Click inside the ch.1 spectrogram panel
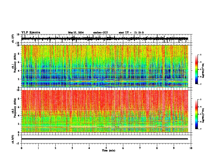Viewport: 215px width, 166px height. pyautogui.click(x=105, y=66)
